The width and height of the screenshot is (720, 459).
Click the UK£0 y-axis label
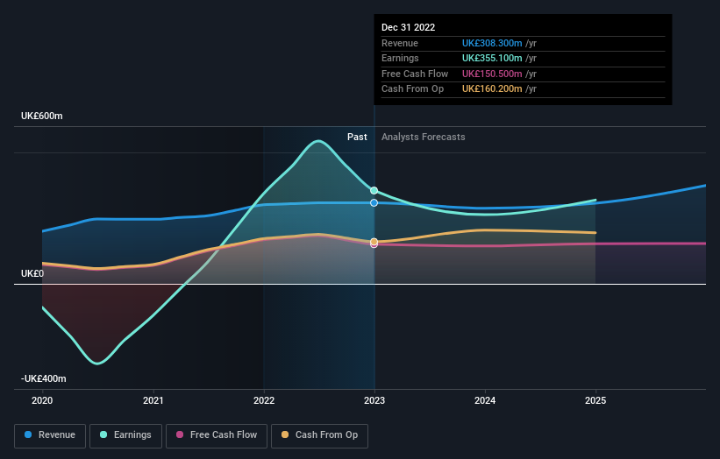click(x=32, y=274)
